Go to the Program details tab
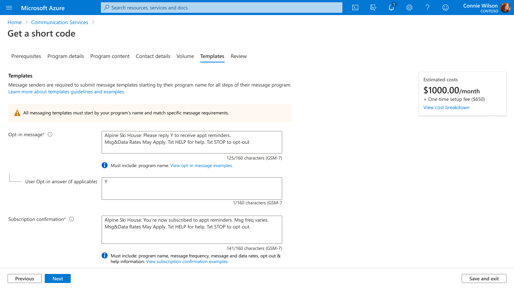Screen dimensions: 514x289 (x=65, y=56)
